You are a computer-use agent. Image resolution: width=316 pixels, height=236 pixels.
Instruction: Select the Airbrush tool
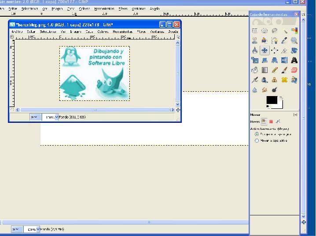click(x=255, y=80)
